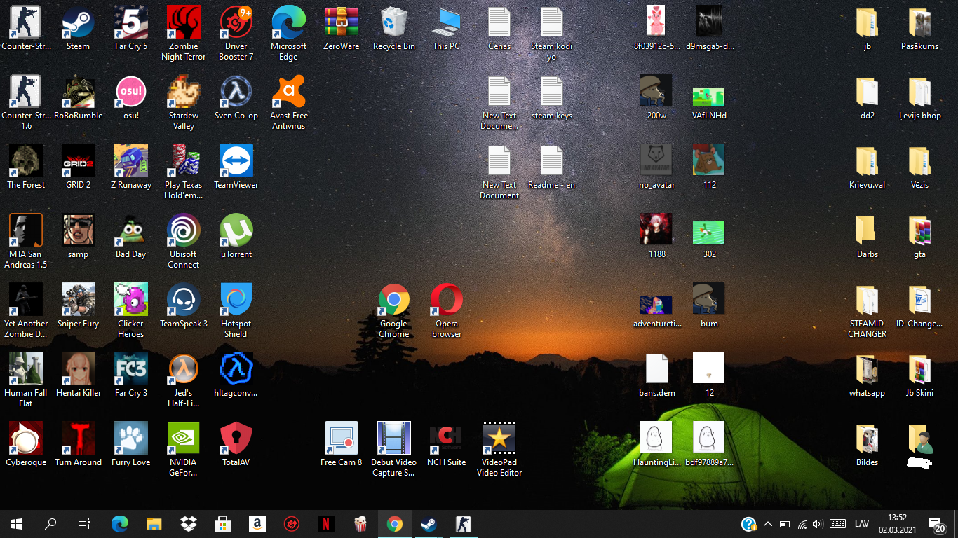Select the Readme - en file
Image resolution: width=958 pixels, height=538 pixels.
point(552,167)
